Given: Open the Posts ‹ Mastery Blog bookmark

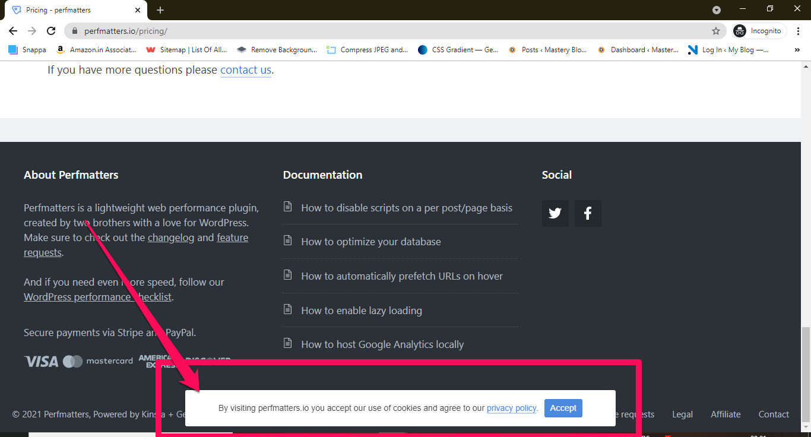Looking at the screenshot, I should point(548,50).
